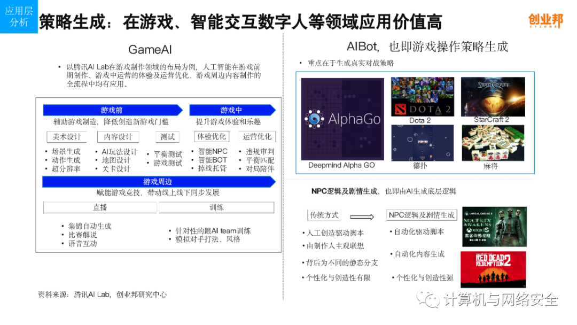This screenshot has height=325, width=577.
Task: Click the text 超分辨率
Action: [x=66, y=169]
